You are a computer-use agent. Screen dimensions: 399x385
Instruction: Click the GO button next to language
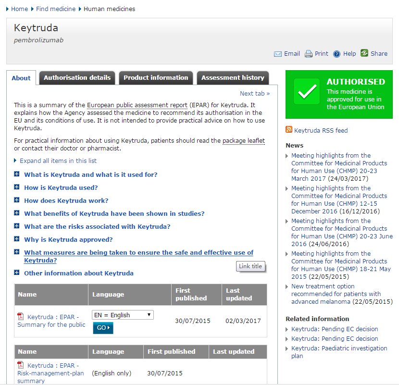(x=103, y=328)
